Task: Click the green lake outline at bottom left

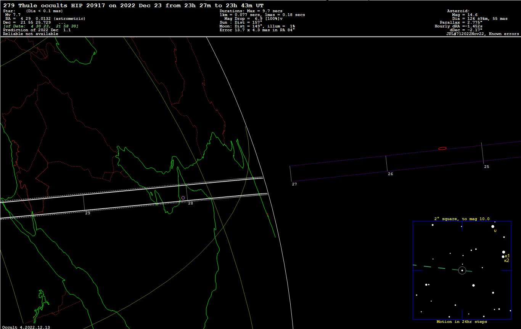Action: [40, 304]
